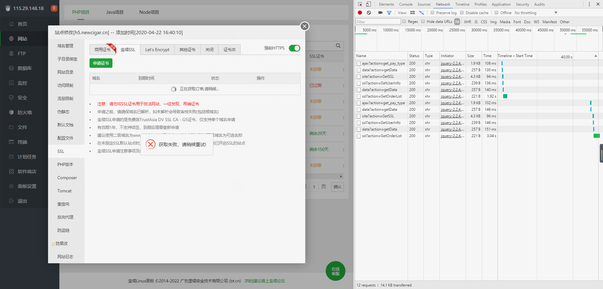Switch to 宝塔SSL tab

coord(128,50)
